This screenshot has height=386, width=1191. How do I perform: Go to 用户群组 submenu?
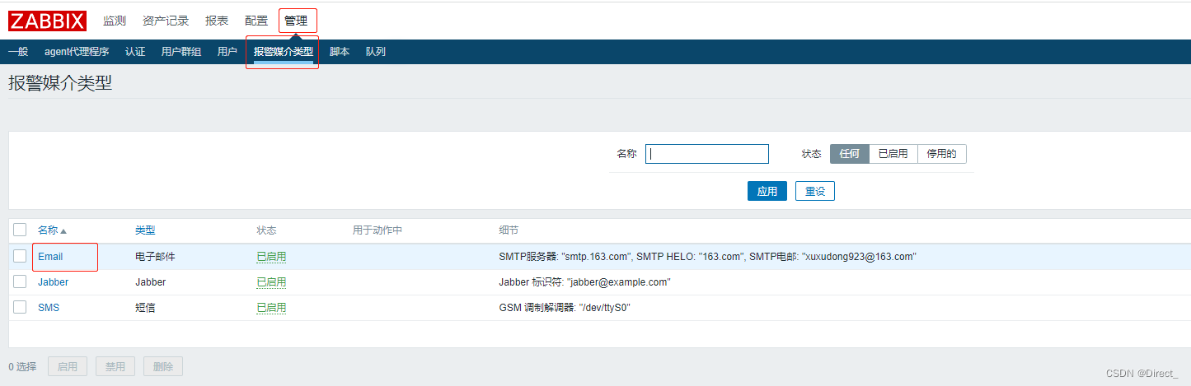(181, 52)
